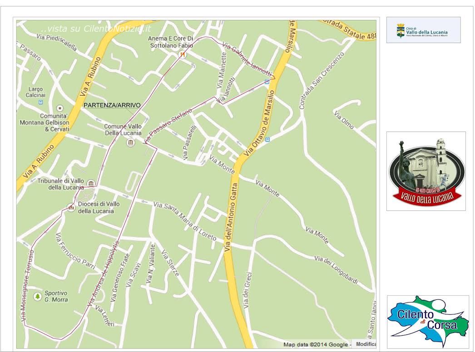The width and height of the screenshot is (475, 352).
Task: Open the Città di Vallo della Lucania logo
Action: coord(423,30)
